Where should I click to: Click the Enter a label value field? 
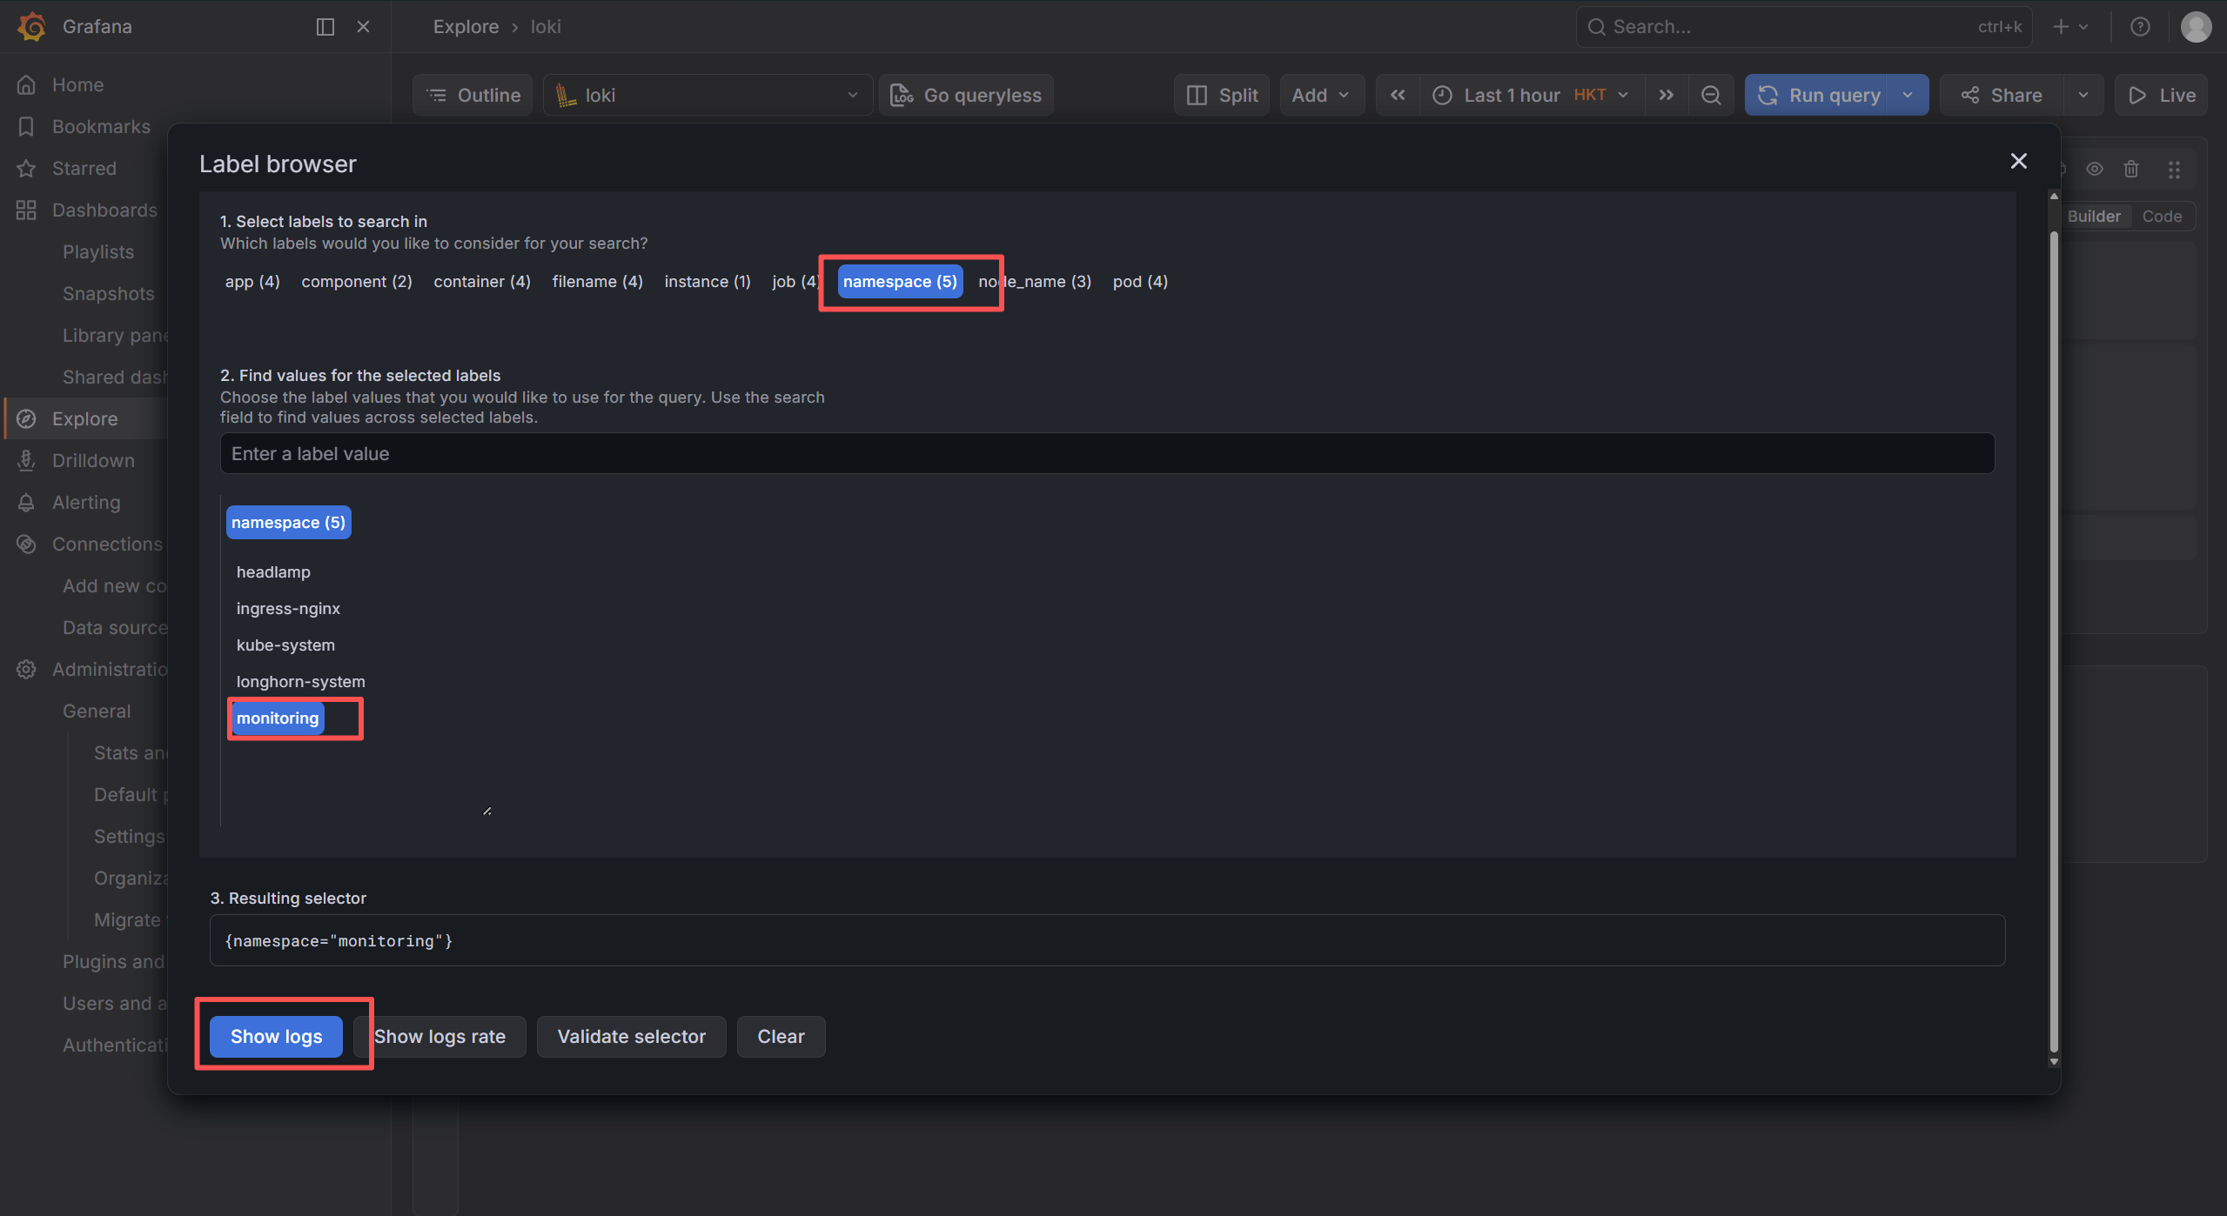1107,453
